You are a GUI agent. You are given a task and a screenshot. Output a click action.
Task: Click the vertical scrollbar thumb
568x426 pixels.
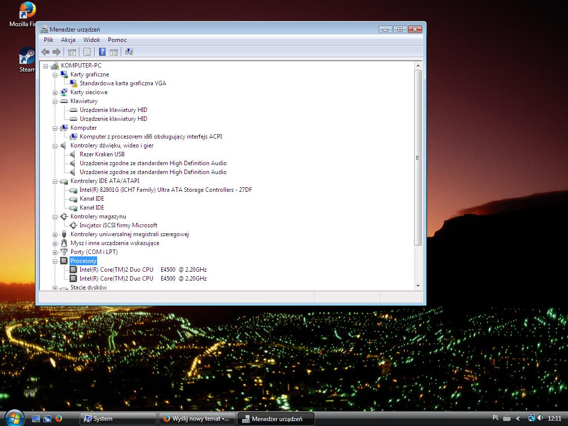coord(418,158)
